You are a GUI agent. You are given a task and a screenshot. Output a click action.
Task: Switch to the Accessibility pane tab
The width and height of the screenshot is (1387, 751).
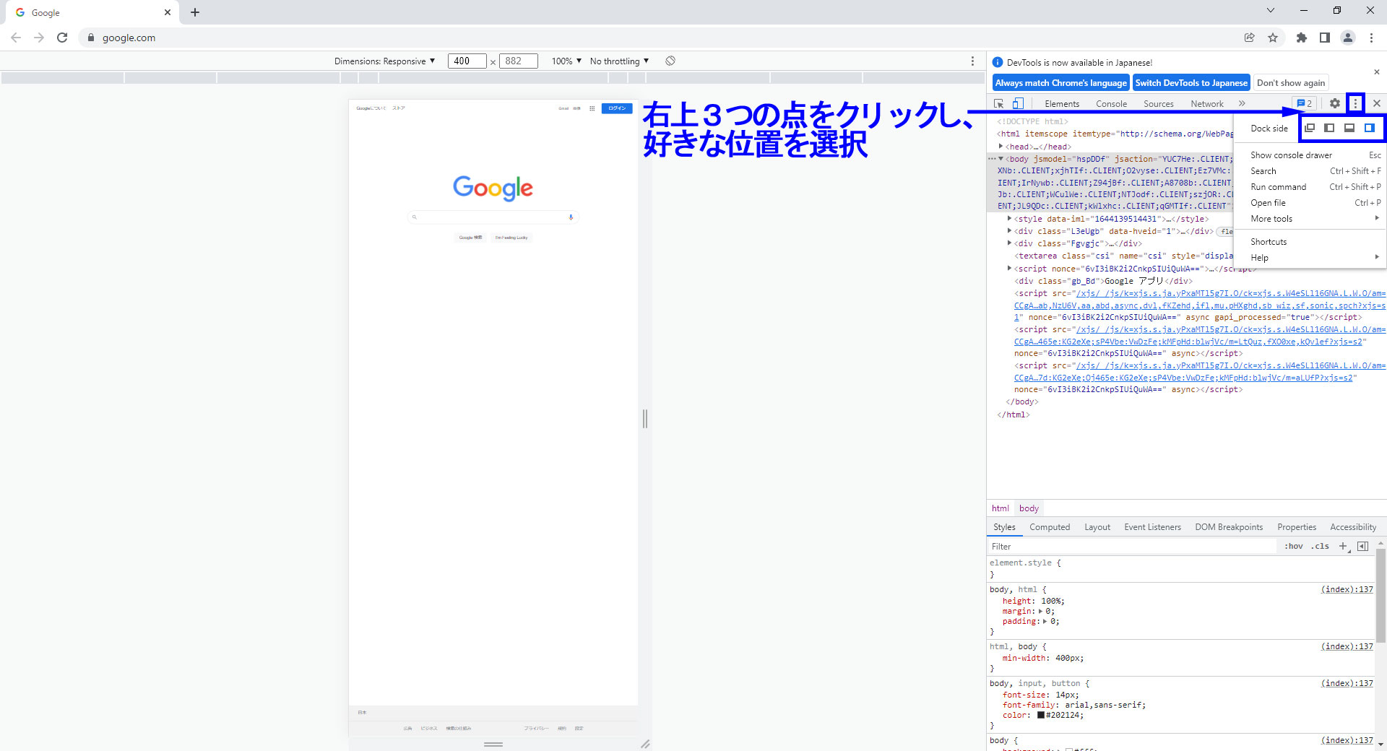1353,527
